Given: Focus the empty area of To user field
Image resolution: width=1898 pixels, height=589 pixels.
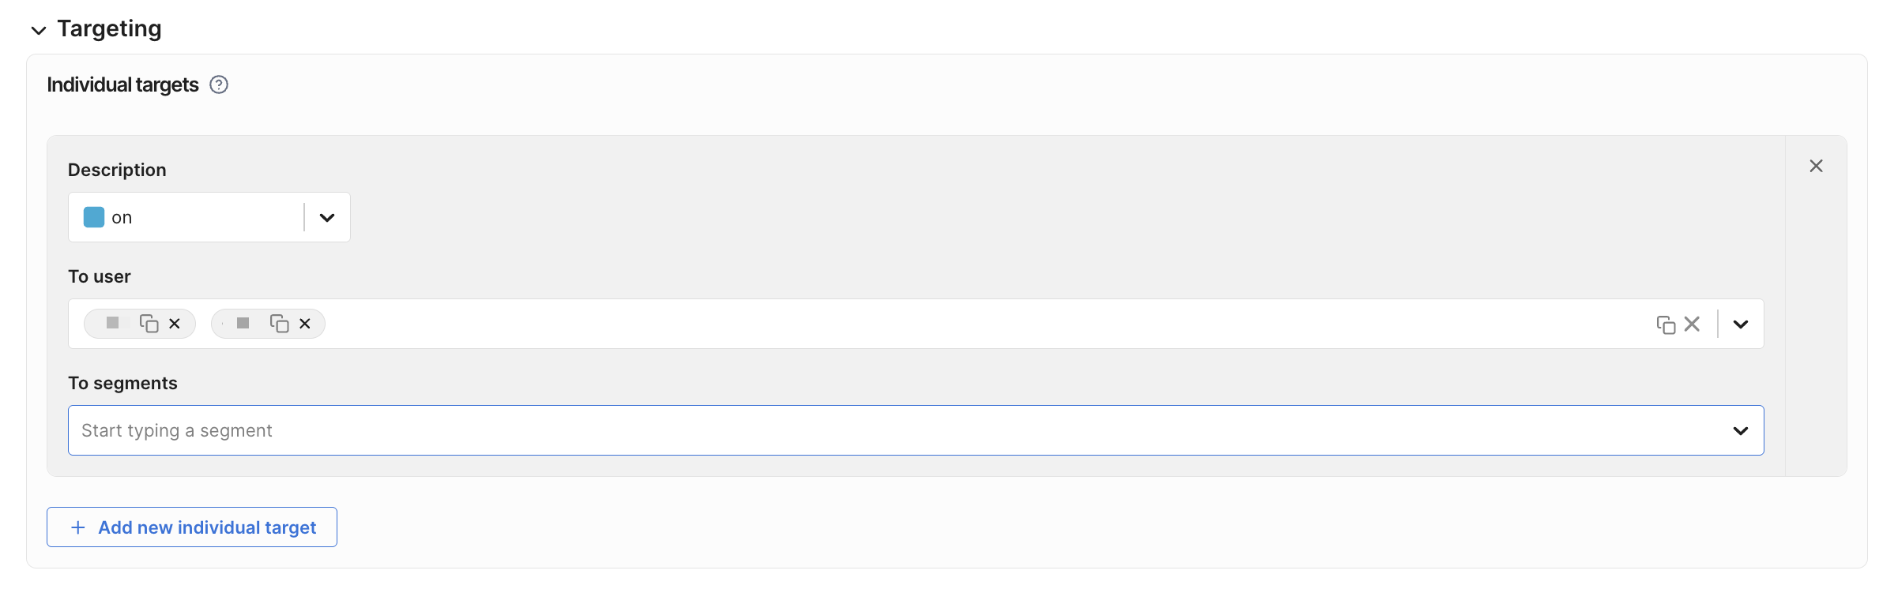Looking at the screenshot, I should [x=948, y=324].
